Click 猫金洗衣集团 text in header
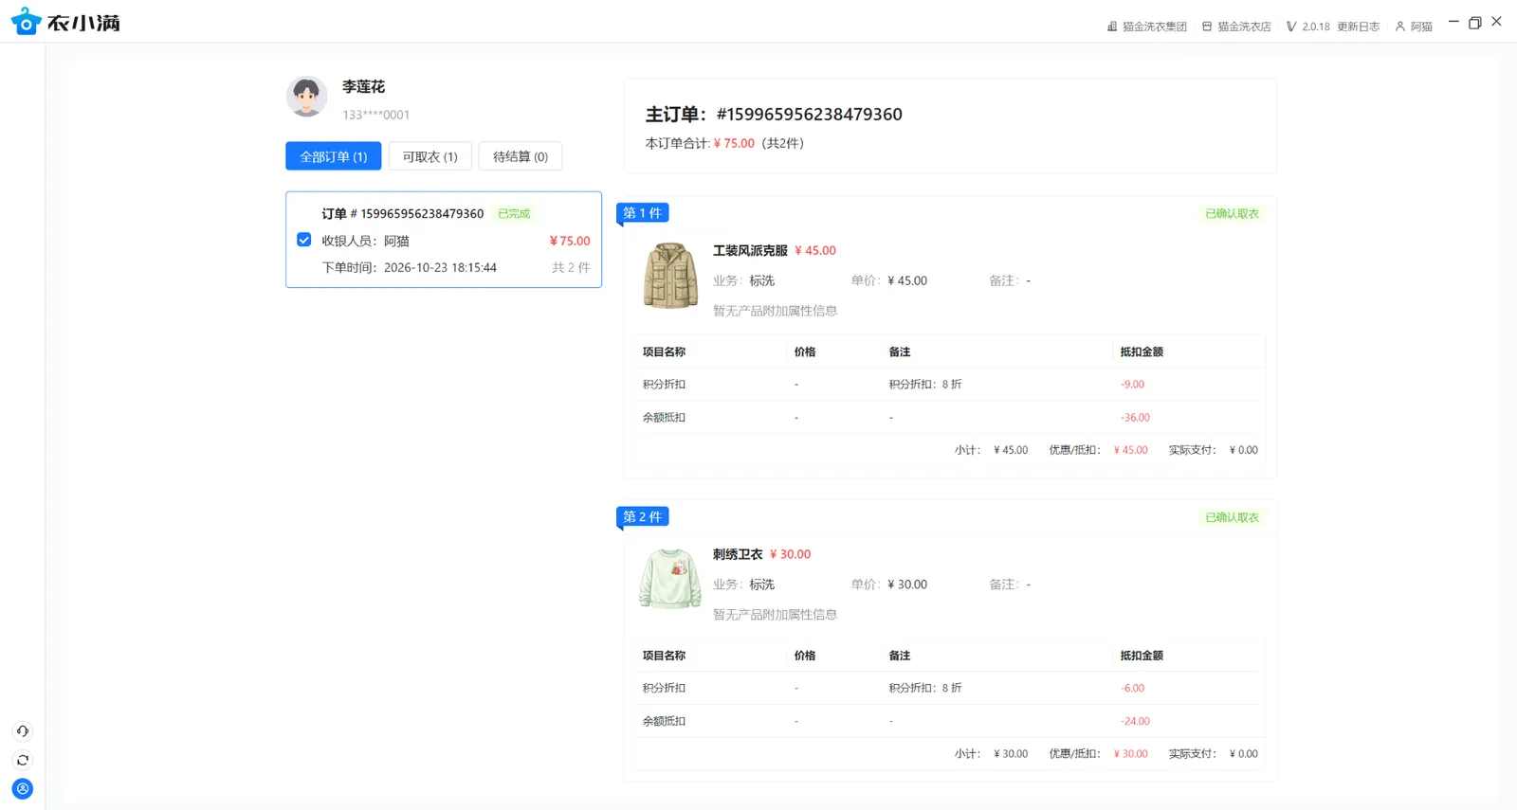Viewport: 1517px width, 810px height. pyautogui.click(x=1155, y=27)
